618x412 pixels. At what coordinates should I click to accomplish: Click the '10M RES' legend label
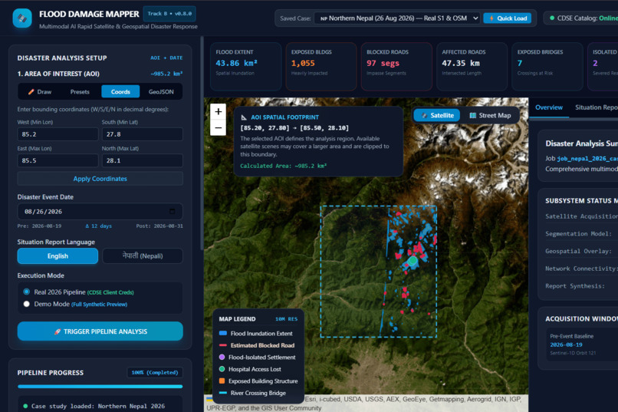(x=287, y=319)
